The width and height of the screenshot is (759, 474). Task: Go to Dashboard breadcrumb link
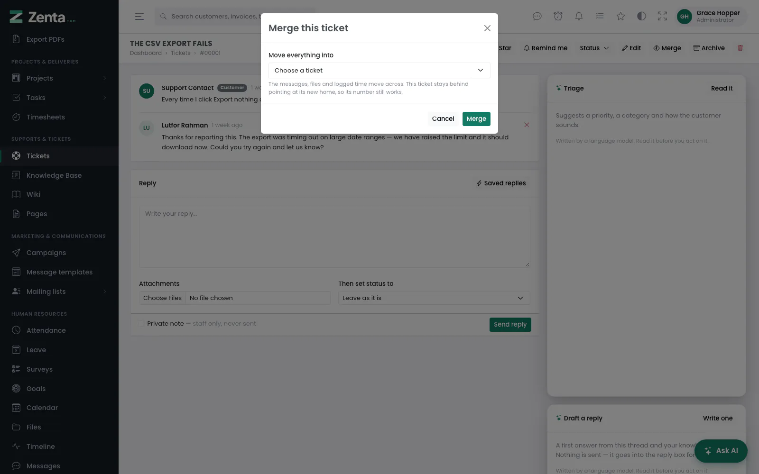tap(146, 53)
